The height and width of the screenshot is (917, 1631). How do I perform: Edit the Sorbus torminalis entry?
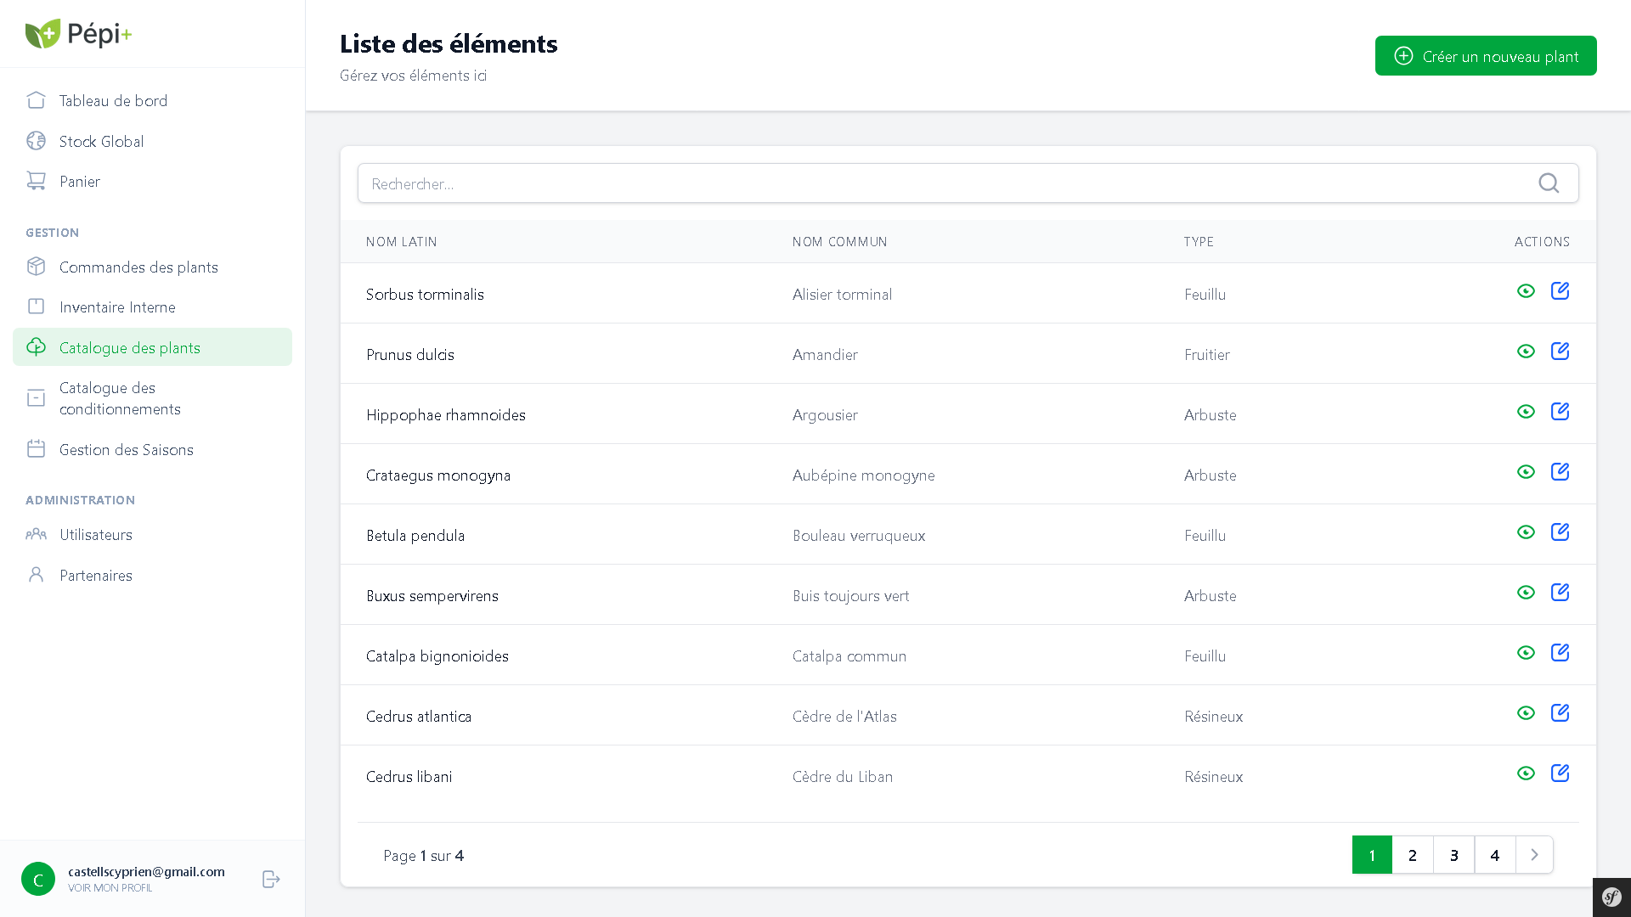point(1560,290)
